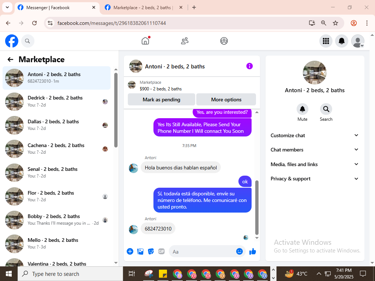Open the Dedrick conversation

[x=56, y=102]
